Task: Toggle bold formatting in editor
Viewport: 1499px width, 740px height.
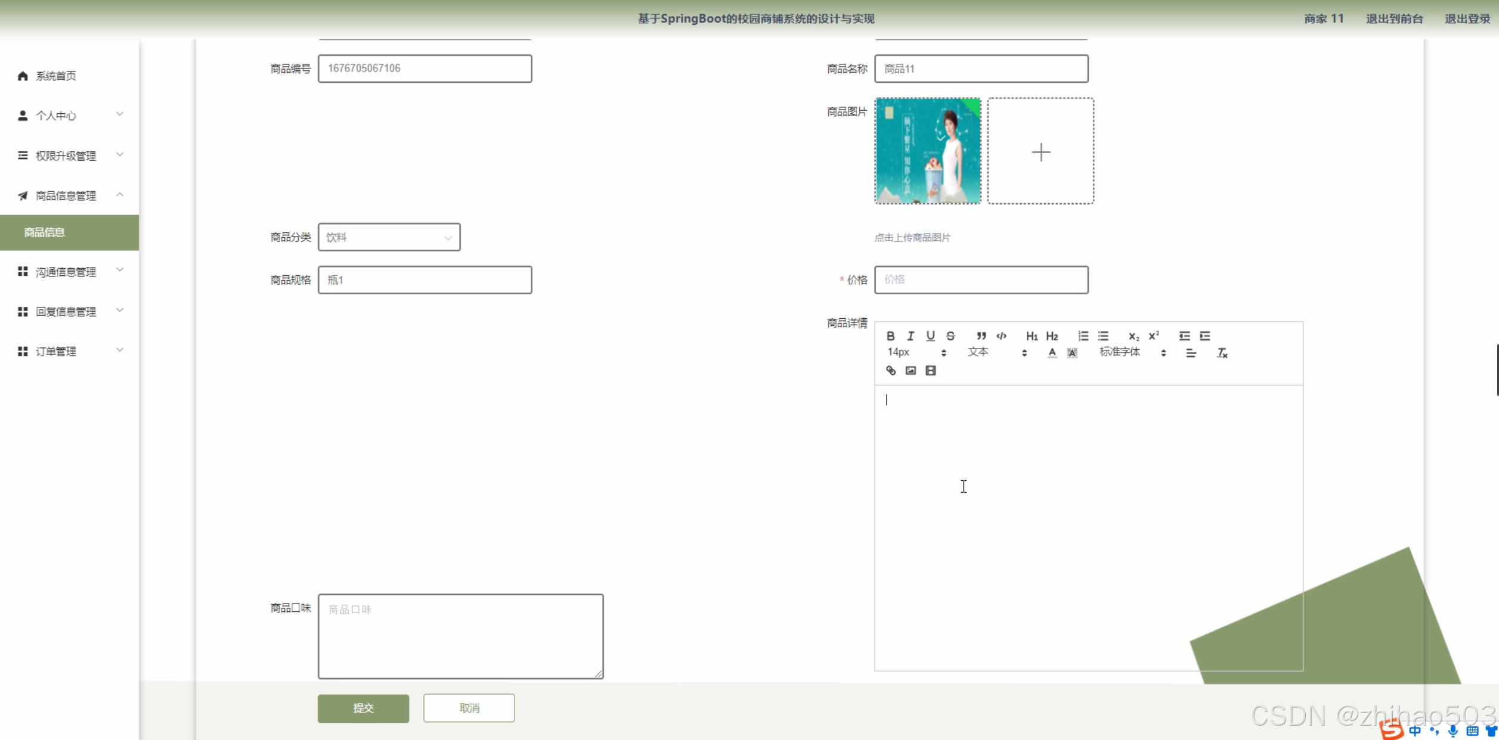Action: click(x=890, y=336)
